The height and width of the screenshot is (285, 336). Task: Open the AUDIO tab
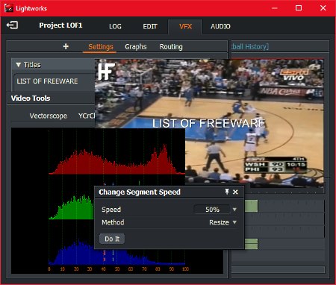220,26
